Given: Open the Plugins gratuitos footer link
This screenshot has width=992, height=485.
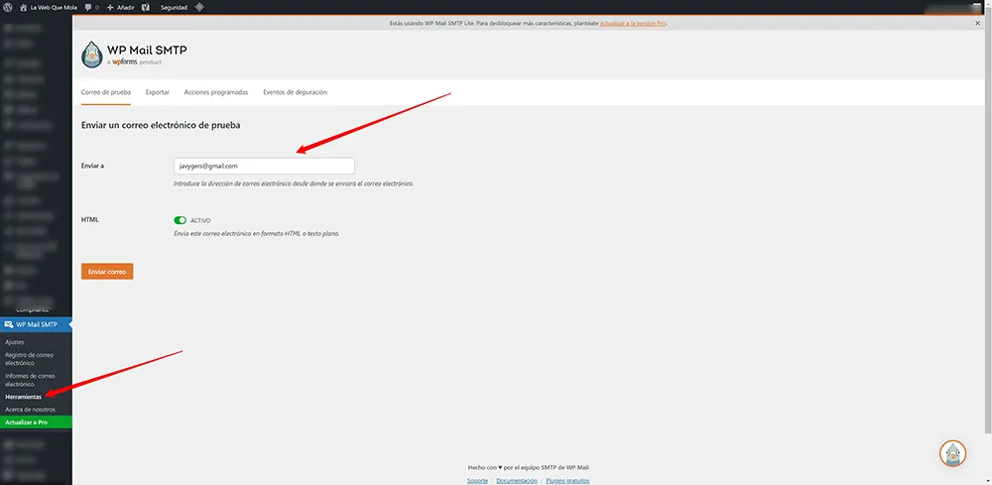Looking at the screenshot, I should (x=567, y=481).
